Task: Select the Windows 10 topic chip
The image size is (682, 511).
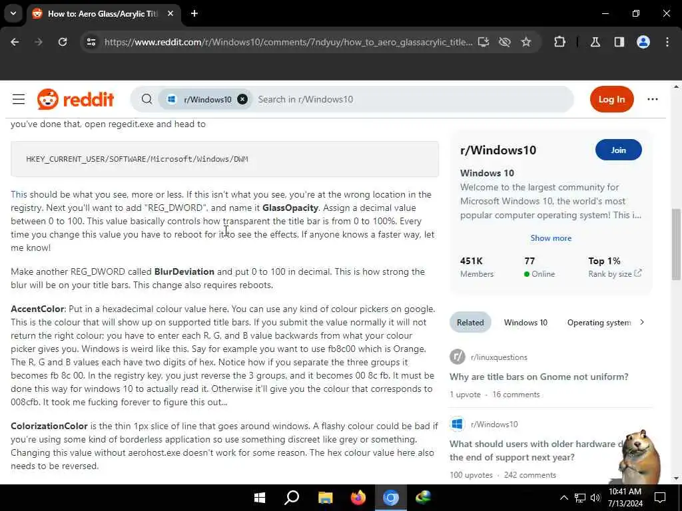Action: [x=525, y=323]
